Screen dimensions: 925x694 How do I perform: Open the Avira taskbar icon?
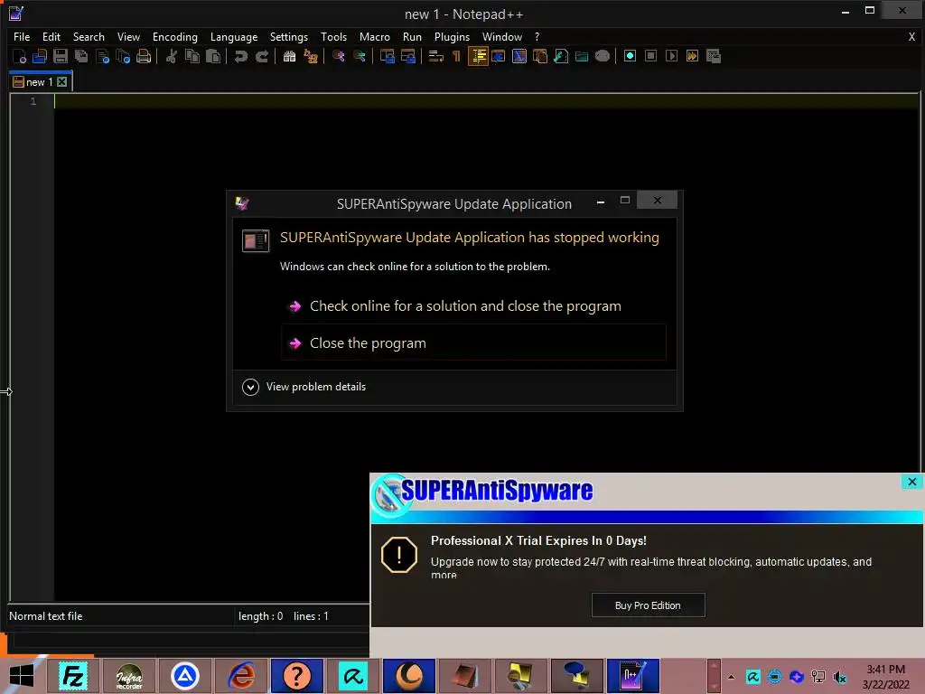pos(353,676)
